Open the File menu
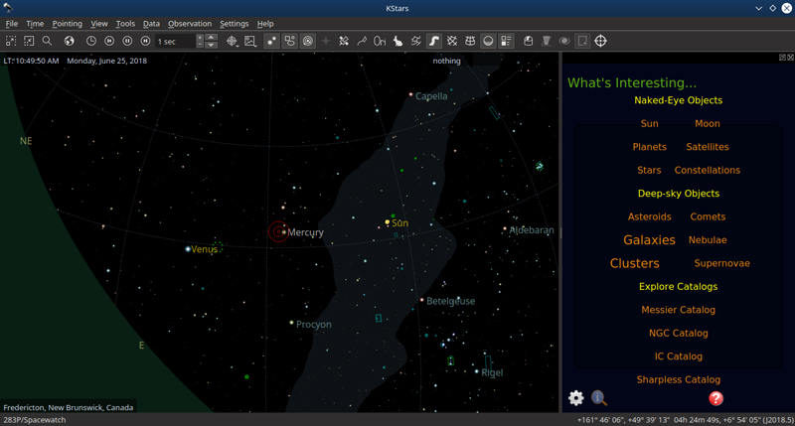This screenshot has height=426, width=795. [12, 24]
